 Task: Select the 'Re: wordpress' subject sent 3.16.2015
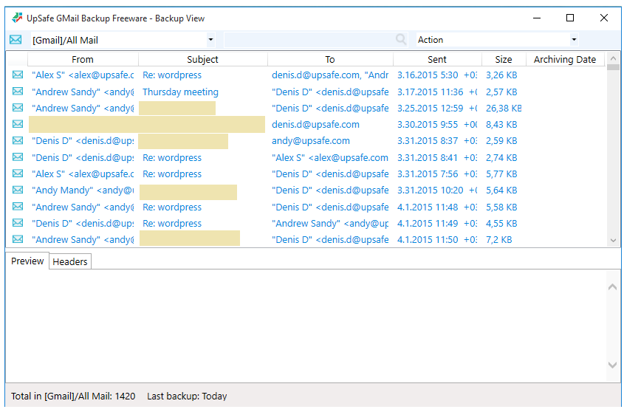pyautogui.click(x=172, y=75)
